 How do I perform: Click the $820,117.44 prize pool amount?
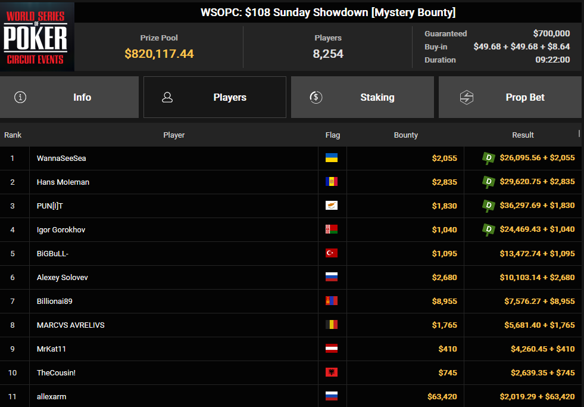159,54
